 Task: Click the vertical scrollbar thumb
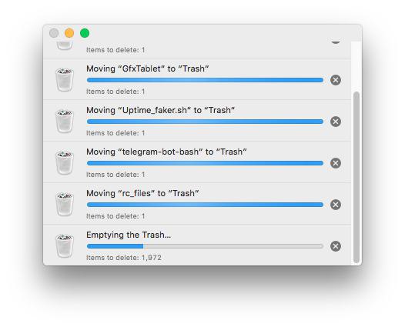point(356,177)
